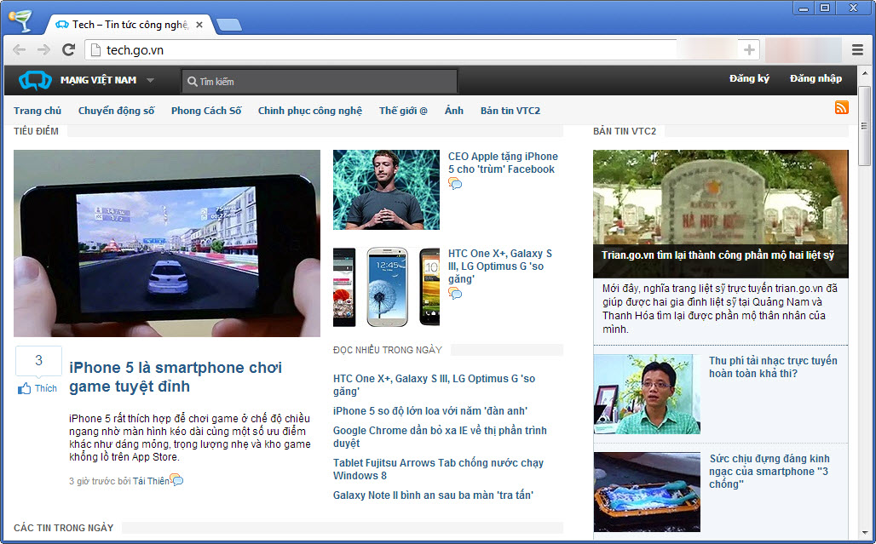876x544 pixels.
Task: Click the comment bubble under HTC One X+ article
Action: pyautogui.click(x=455, y=294)
